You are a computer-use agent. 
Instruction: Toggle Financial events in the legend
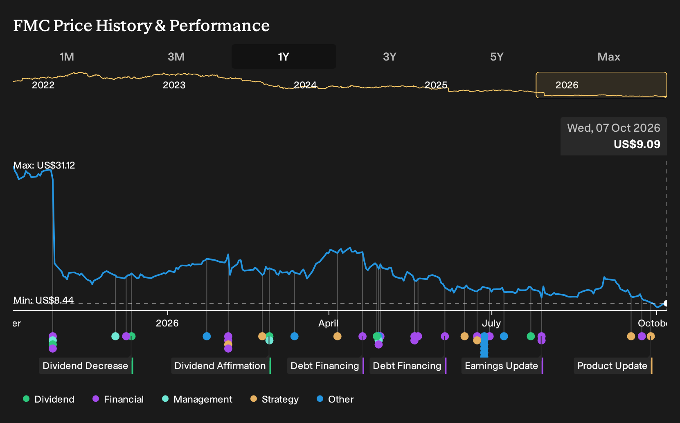118,399
